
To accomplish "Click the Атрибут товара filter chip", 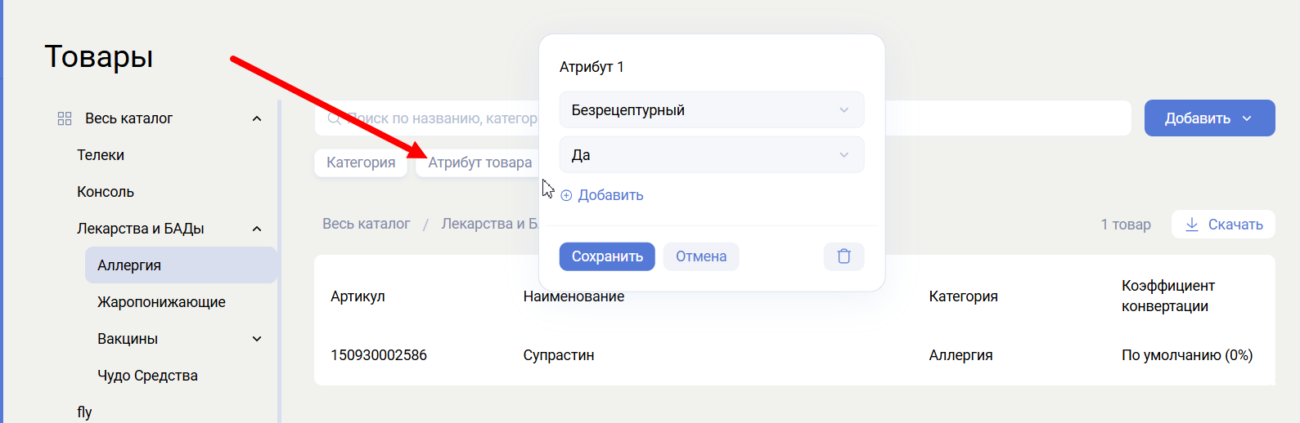I will (x=479, y=163).
